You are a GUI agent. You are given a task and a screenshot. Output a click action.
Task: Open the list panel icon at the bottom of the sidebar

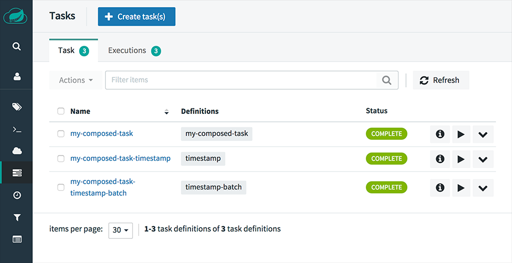[x=17, y=240]
